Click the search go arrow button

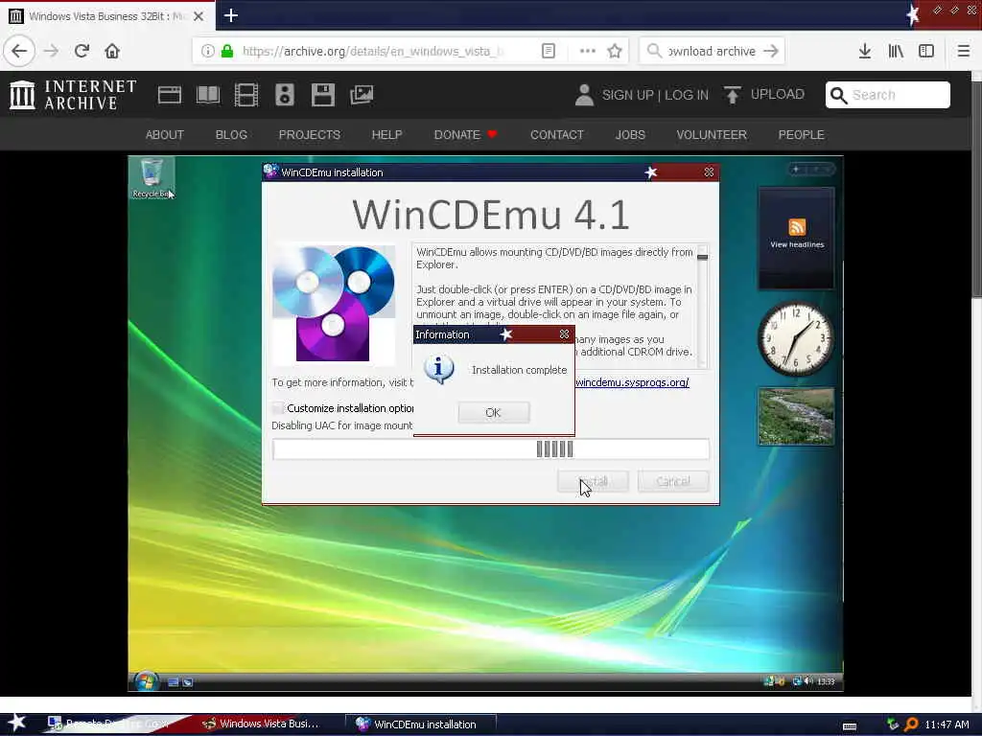point(771,52)
